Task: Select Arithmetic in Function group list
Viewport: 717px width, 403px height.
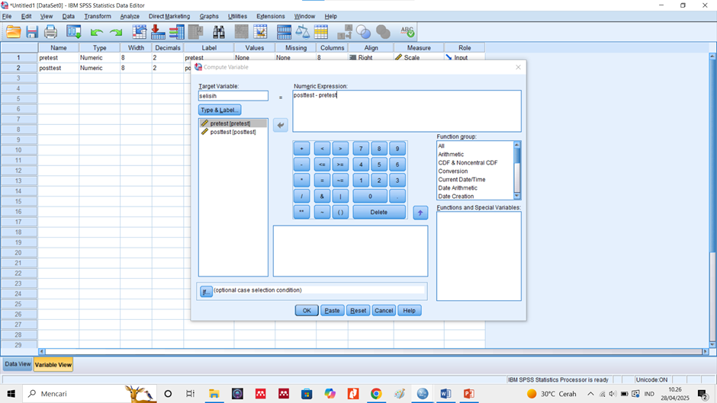Action: pos(451,155)
